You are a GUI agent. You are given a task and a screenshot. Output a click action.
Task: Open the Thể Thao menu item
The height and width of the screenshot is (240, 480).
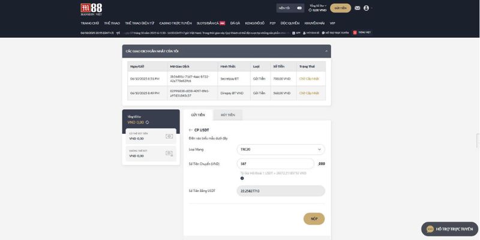tap(112, 23)
